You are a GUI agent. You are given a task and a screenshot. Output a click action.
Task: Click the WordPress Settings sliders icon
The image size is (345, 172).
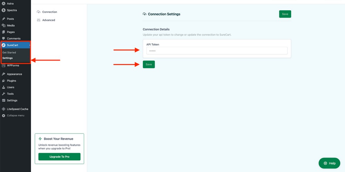(3, 100)
